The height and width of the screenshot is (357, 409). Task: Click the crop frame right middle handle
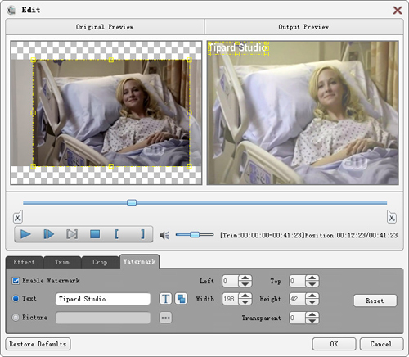click(190, 113)
